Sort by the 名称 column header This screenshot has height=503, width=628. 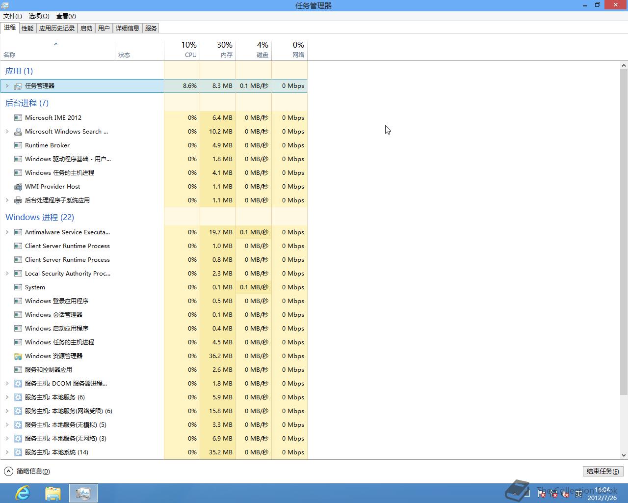(57, 50)
